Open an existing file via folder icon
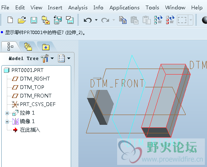Viewport: 207px width, 167px height. (22, 20)
